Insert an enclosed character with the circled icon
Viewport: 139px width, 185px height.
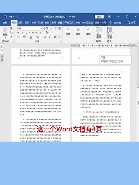tap(59, 37)
